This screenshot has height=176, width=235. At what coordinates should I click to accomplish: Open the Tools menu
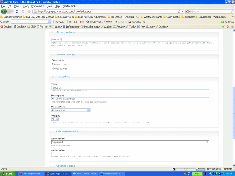click(49, 6)
